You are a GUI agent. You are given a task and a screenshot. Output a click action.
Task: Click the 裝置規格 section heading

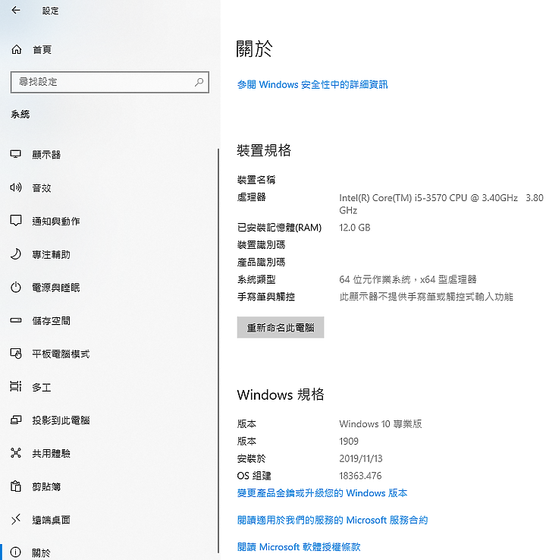pos(264,150)
